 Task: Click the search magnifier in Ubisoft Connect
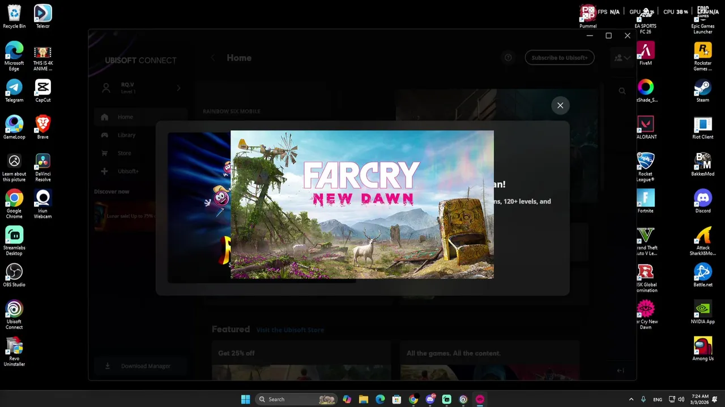(622, 91)
